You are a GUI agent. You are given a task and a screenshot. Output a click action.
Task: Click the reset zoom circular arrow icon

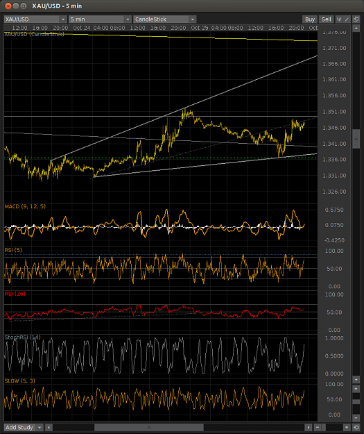(356, 427)
